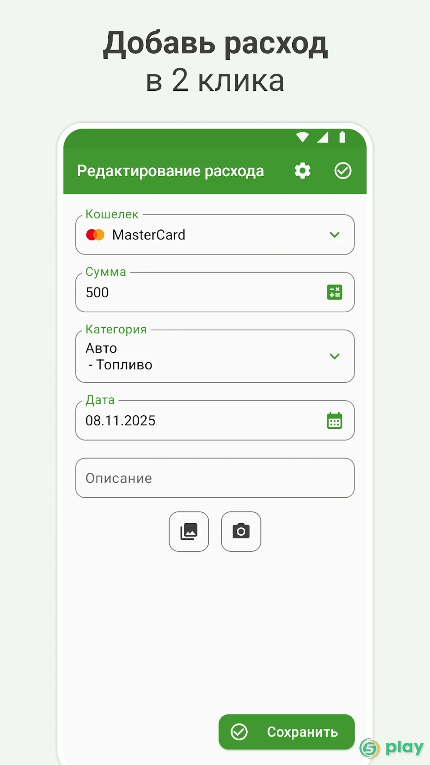Screen dimensions: 430x765
Task: Expand the Кошелек dropdown chevron
Action: click(x=335, y=235)
